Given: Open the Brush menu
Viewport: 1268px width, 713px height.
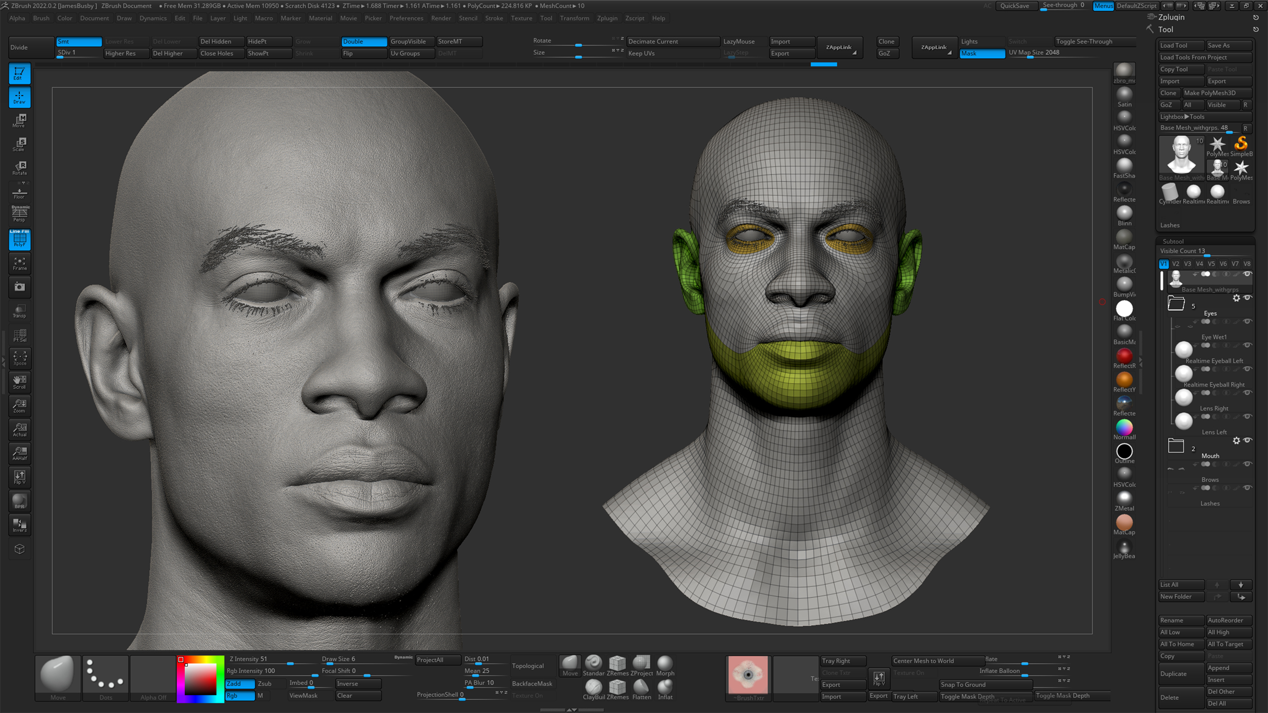Looking at the screenshot, I should click(x=41, y=18).
